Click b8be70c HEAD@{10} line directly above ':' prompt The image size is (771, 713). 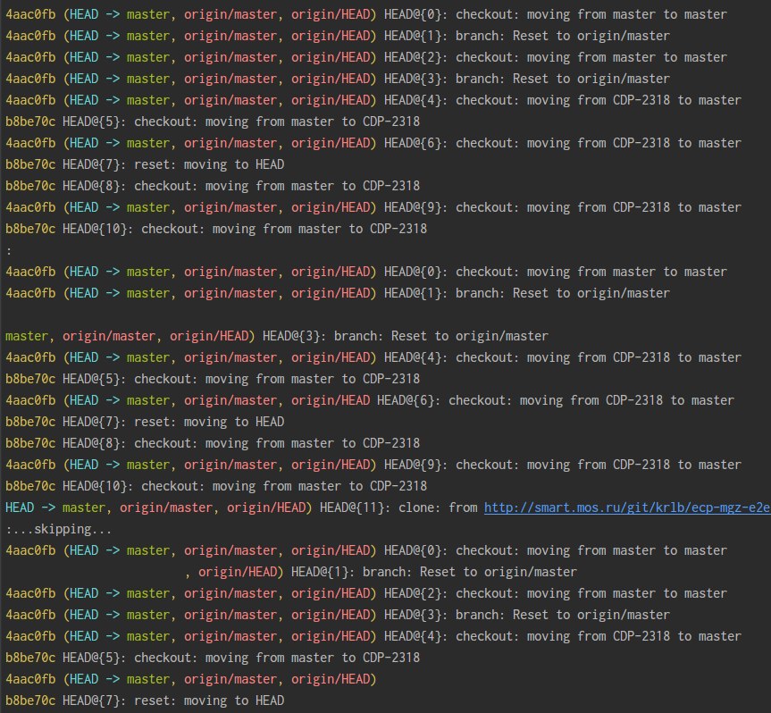tap(216, 229)
